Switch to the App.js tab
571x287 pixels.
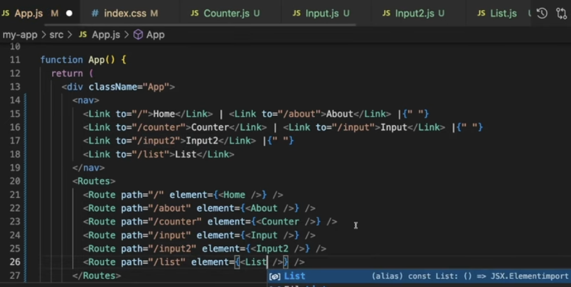coord(29,13)
